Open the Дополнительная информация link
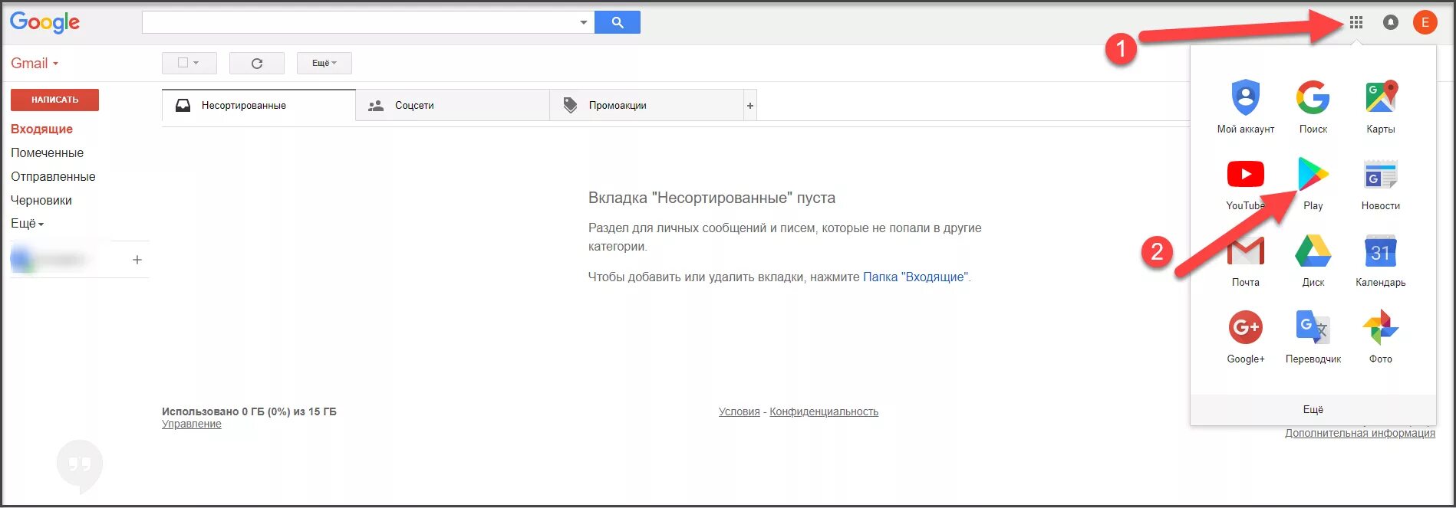This screenshot has height=508, width=1456. [1360, 433]
